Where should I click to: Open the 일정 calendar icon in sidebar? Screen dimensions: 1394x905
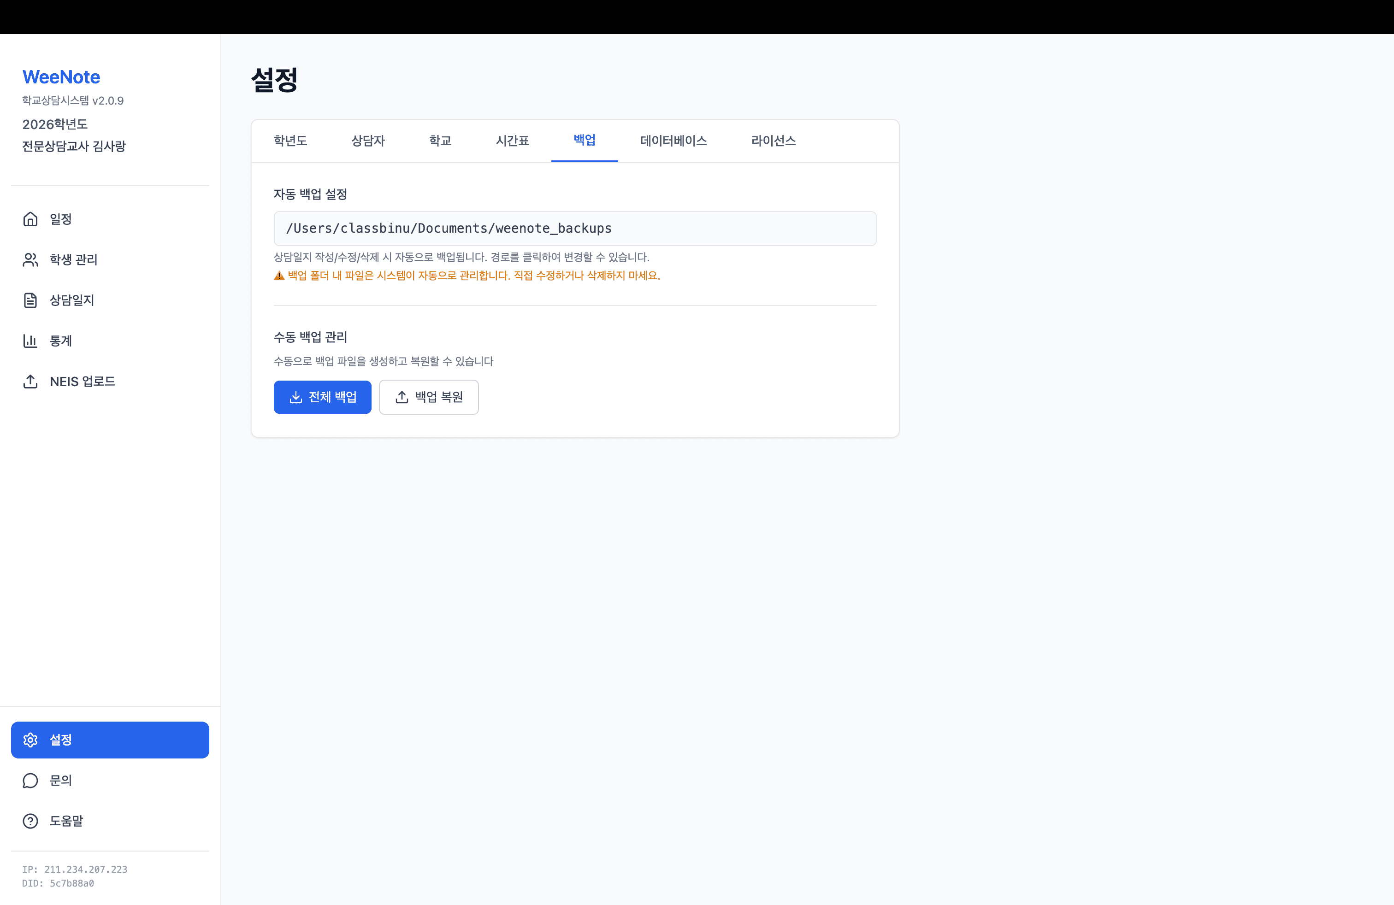(30, 219)
